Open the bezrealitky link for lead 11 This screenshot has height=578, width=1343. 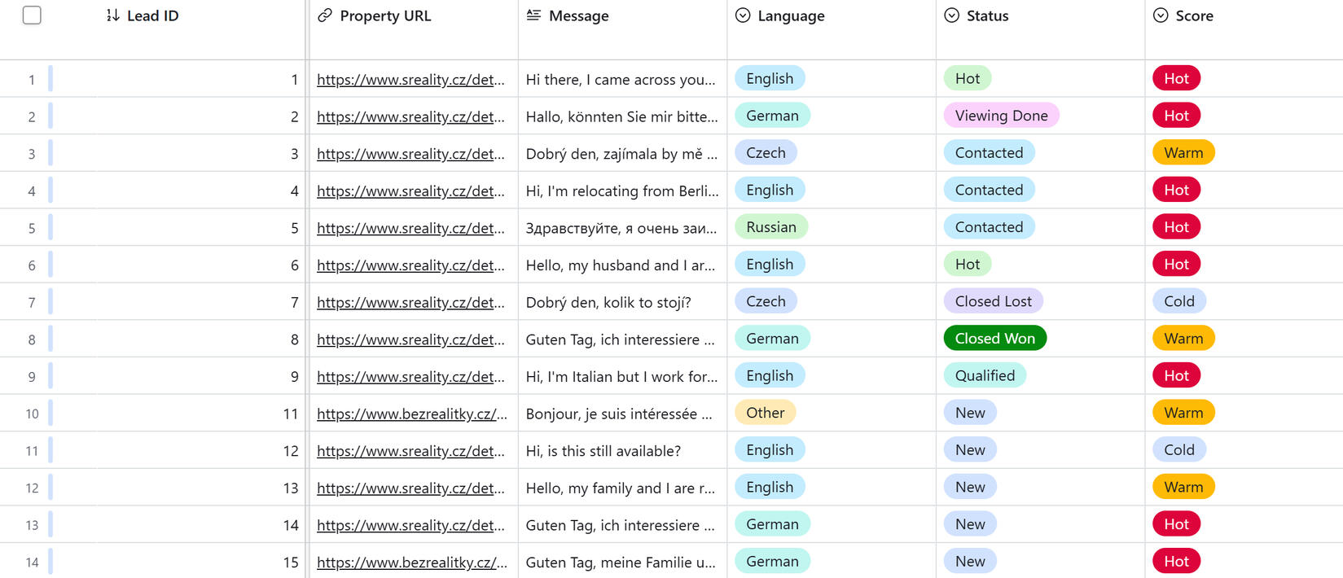tap(412, 414)
